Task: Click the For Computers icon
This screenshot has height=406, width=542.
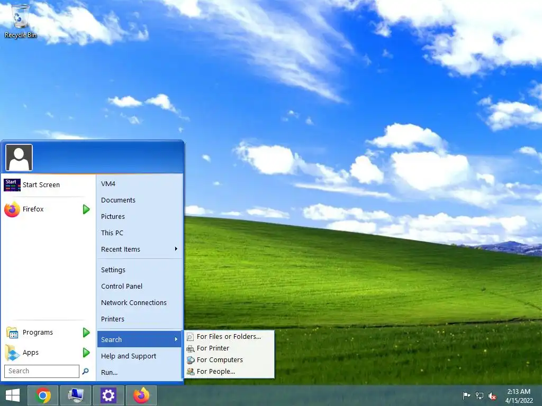Action: click(190, 360)
